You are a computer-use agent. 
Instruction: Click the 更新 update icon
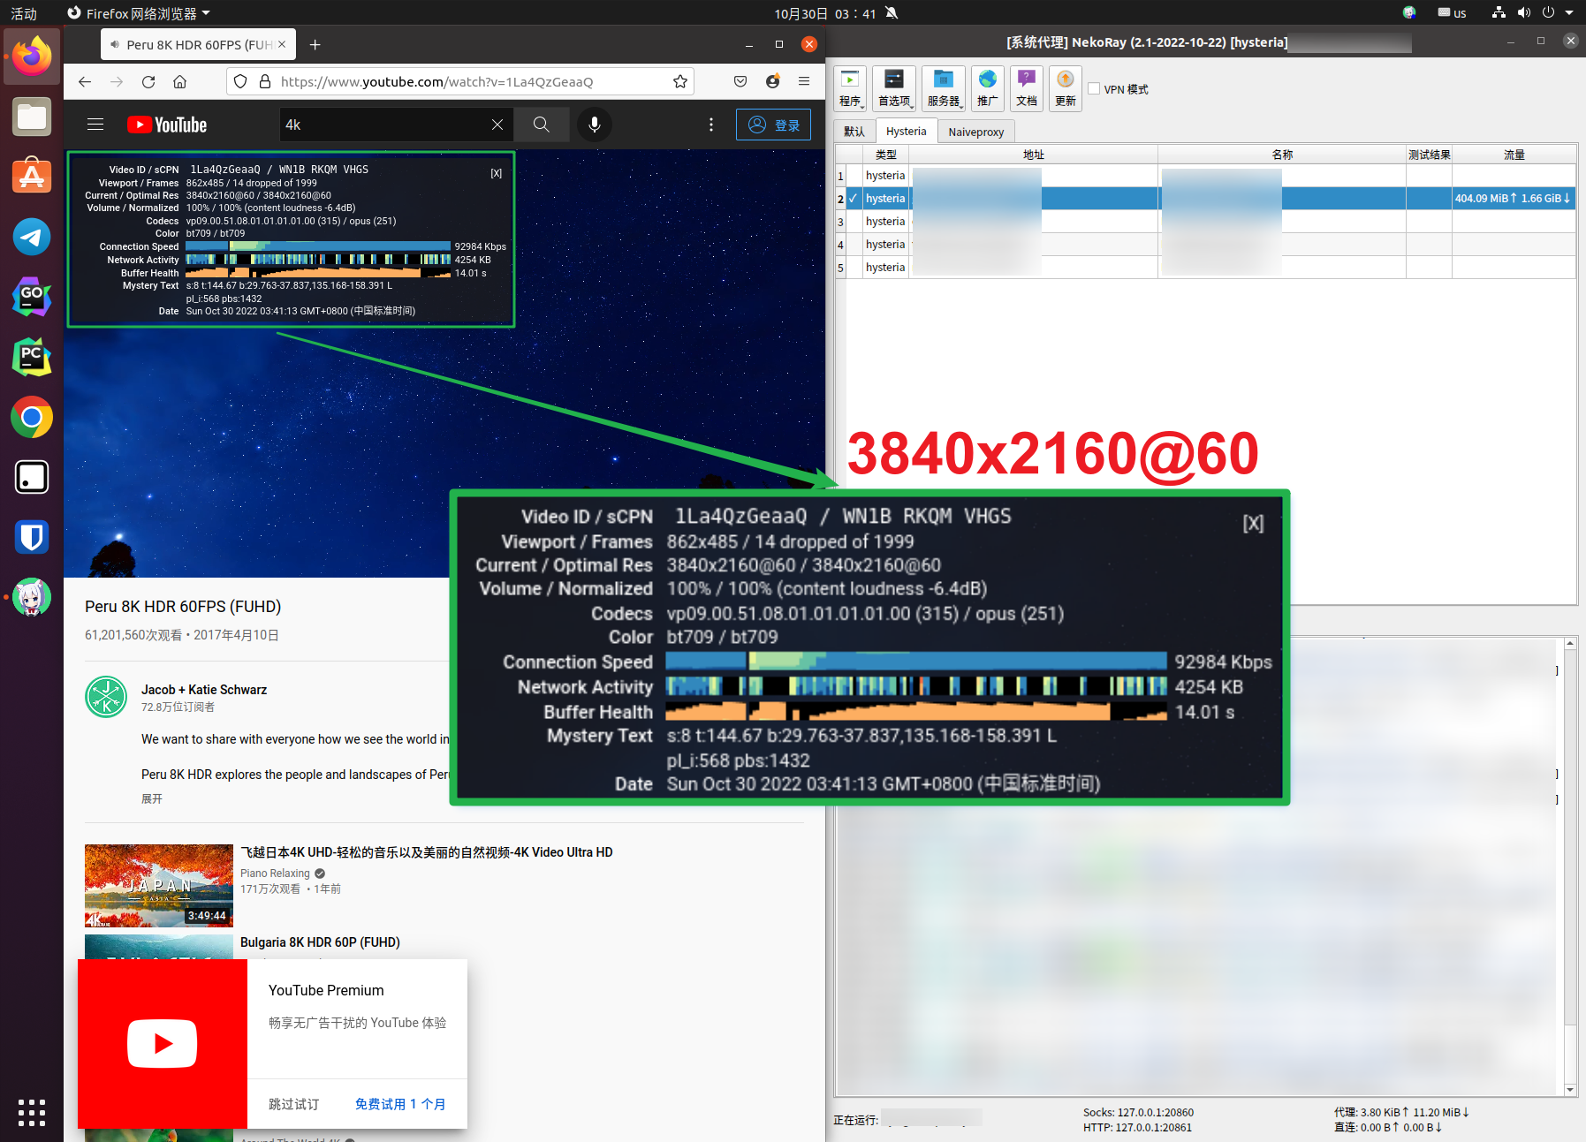pyautogui.click(x=1065, y=88)
